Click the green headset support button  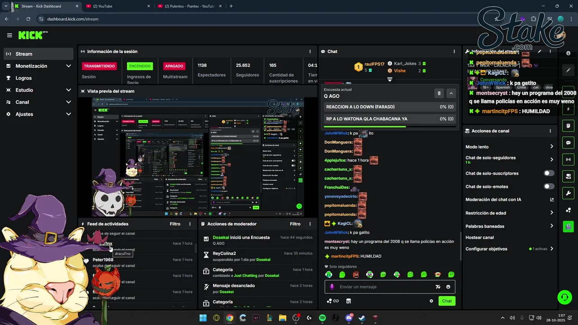(564, 297)
